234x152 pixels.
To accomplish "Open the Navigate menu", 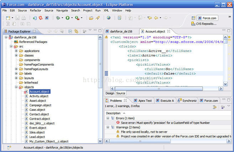I will pyautogui.click(x=62, y=10).
